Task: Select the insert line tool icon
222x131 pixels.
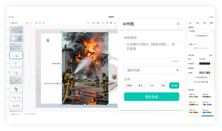Action: [x=103, y=23]
